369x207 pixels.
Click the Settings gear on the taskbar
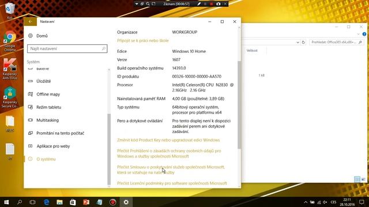pos(126,202)
